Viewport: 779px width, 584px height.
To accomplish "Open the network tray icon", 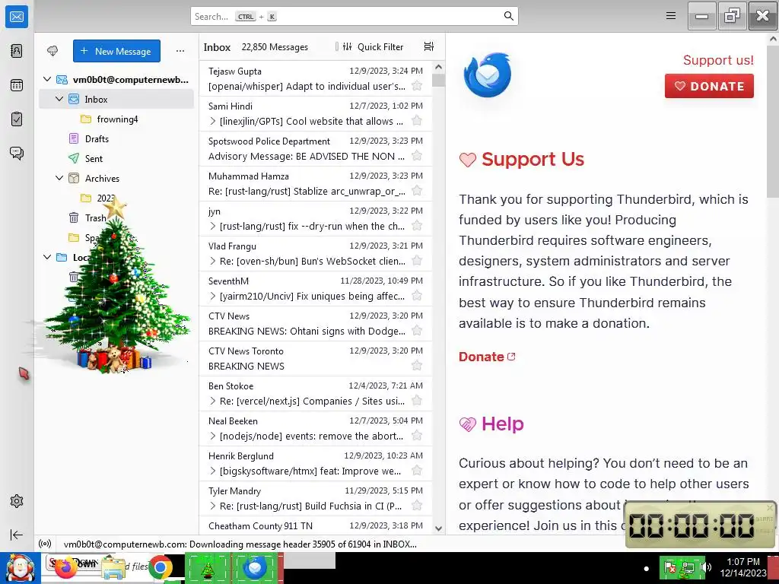I will [x=688, y=567].
